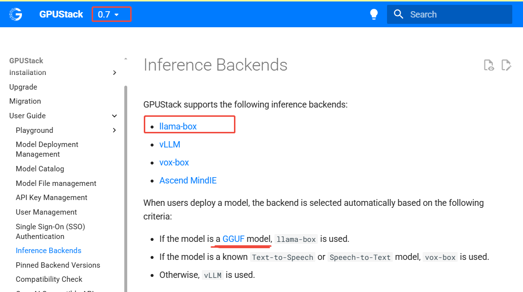Click the GPUStack logo icon
Viewport: 523px width, 292px height.
pos(16,15)
